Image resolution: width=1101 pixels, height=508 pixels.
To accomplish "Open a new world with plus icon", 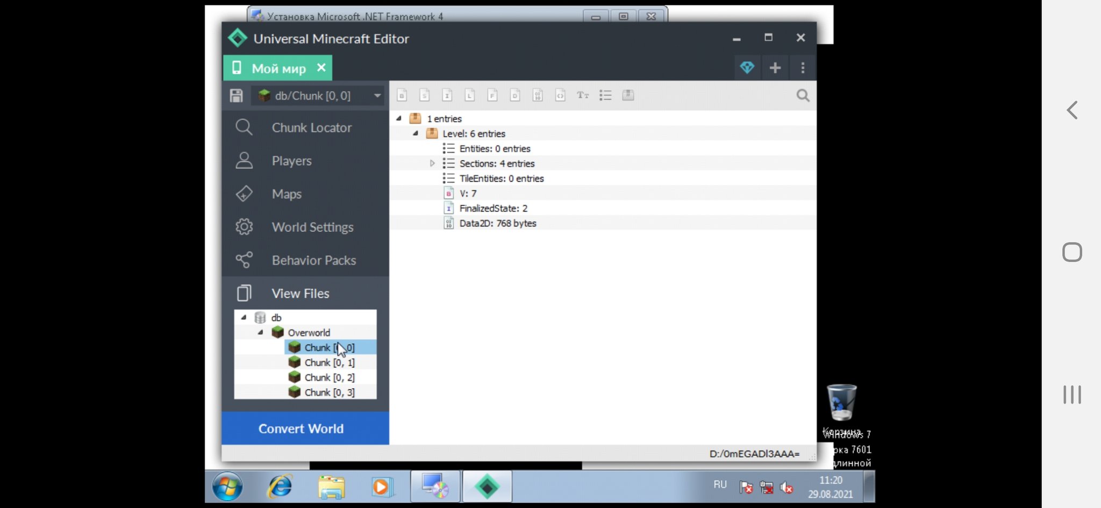I will coord(775,68).
